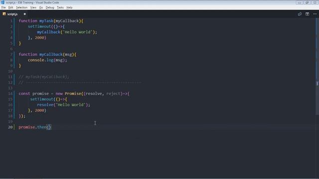Open the More Actions ellipsis menu

(x=315, y=14)
